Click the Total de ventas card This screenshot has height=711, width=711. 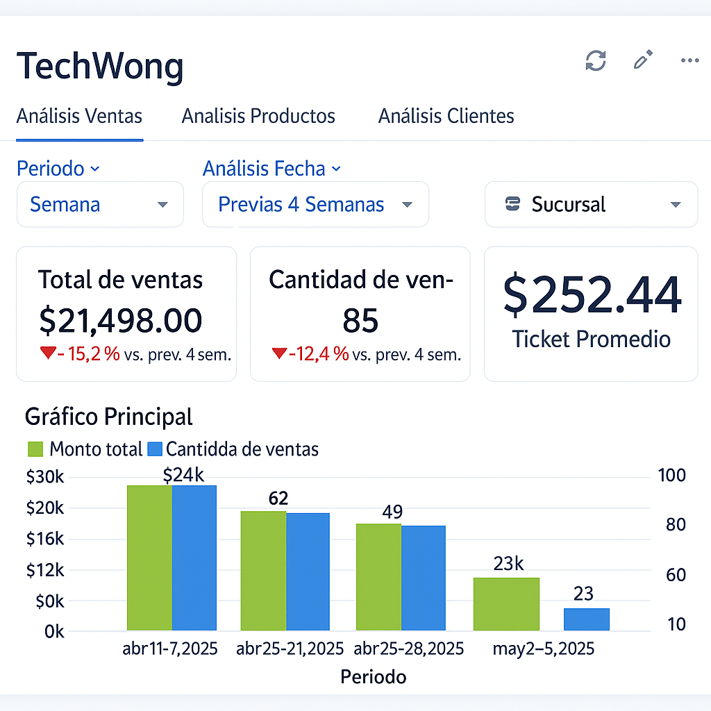point(126,314)
